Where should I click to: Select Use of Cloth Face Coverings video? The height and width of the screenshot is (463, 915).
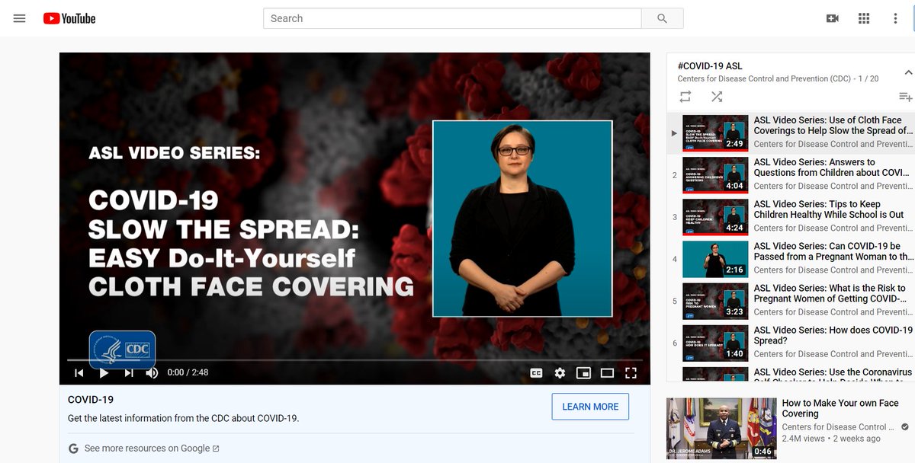791,133
